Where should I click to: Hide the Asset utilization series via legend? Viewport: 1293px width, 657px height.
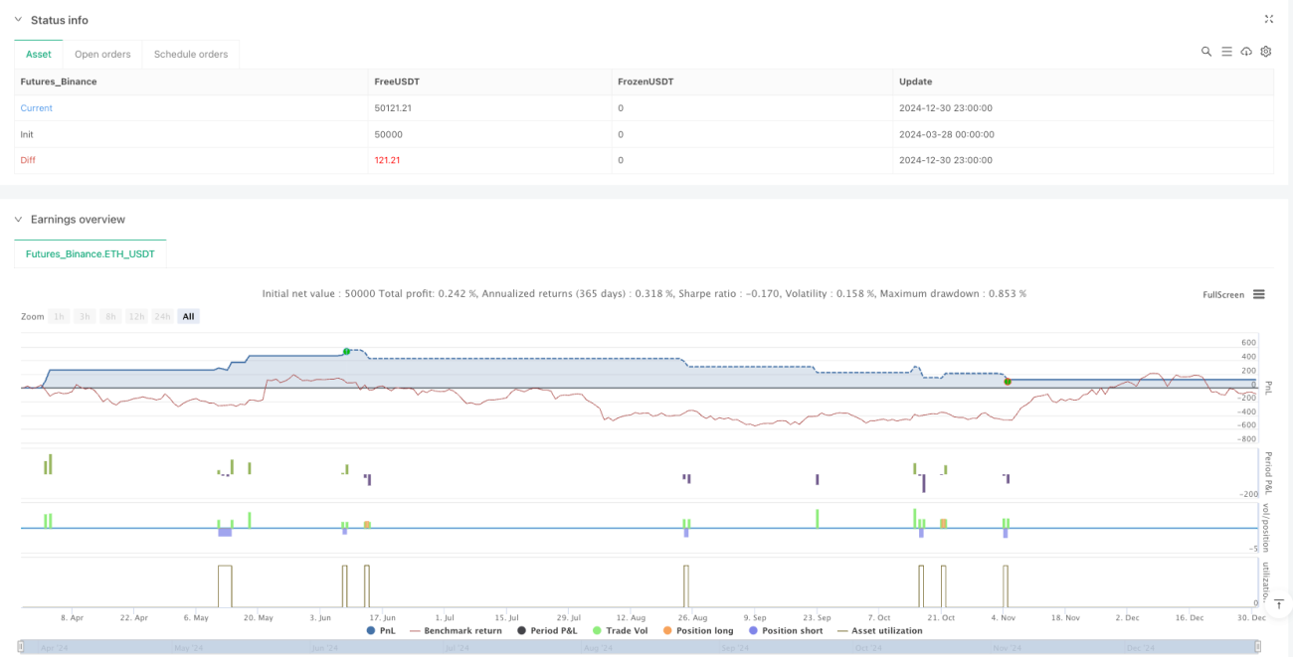pos(879,630)
